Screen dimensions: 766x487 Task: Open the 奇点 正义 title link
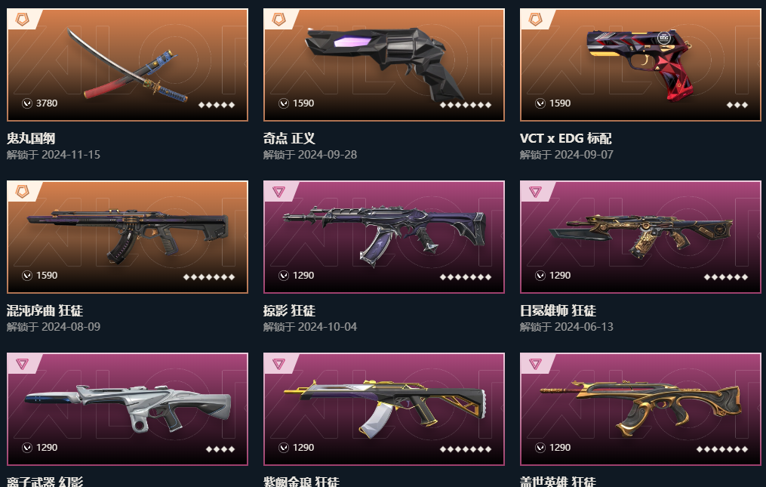[x=289, y=138]
